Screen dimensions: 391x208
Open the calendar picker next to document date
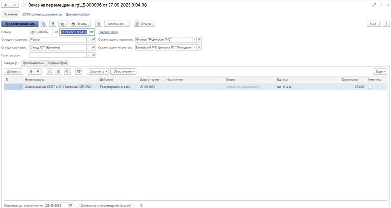tap(91, 32)
